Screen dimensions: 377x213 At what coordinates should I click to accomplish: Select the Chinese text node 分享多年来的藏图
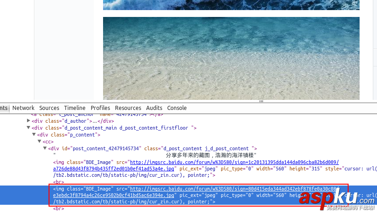click(x=211, y=155)
